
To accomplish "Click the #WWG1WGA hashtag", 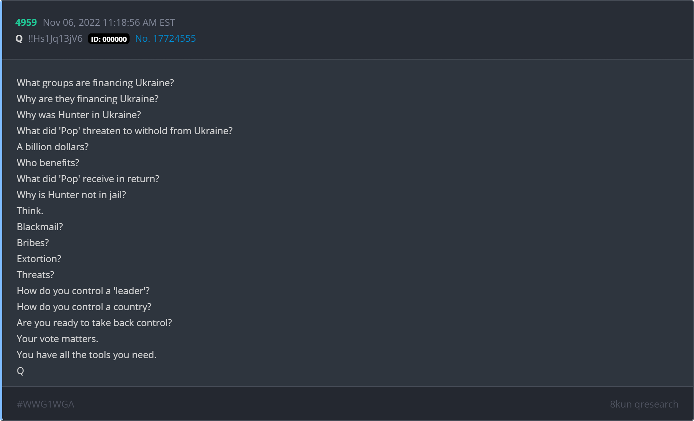I will (x=46, y=404).
